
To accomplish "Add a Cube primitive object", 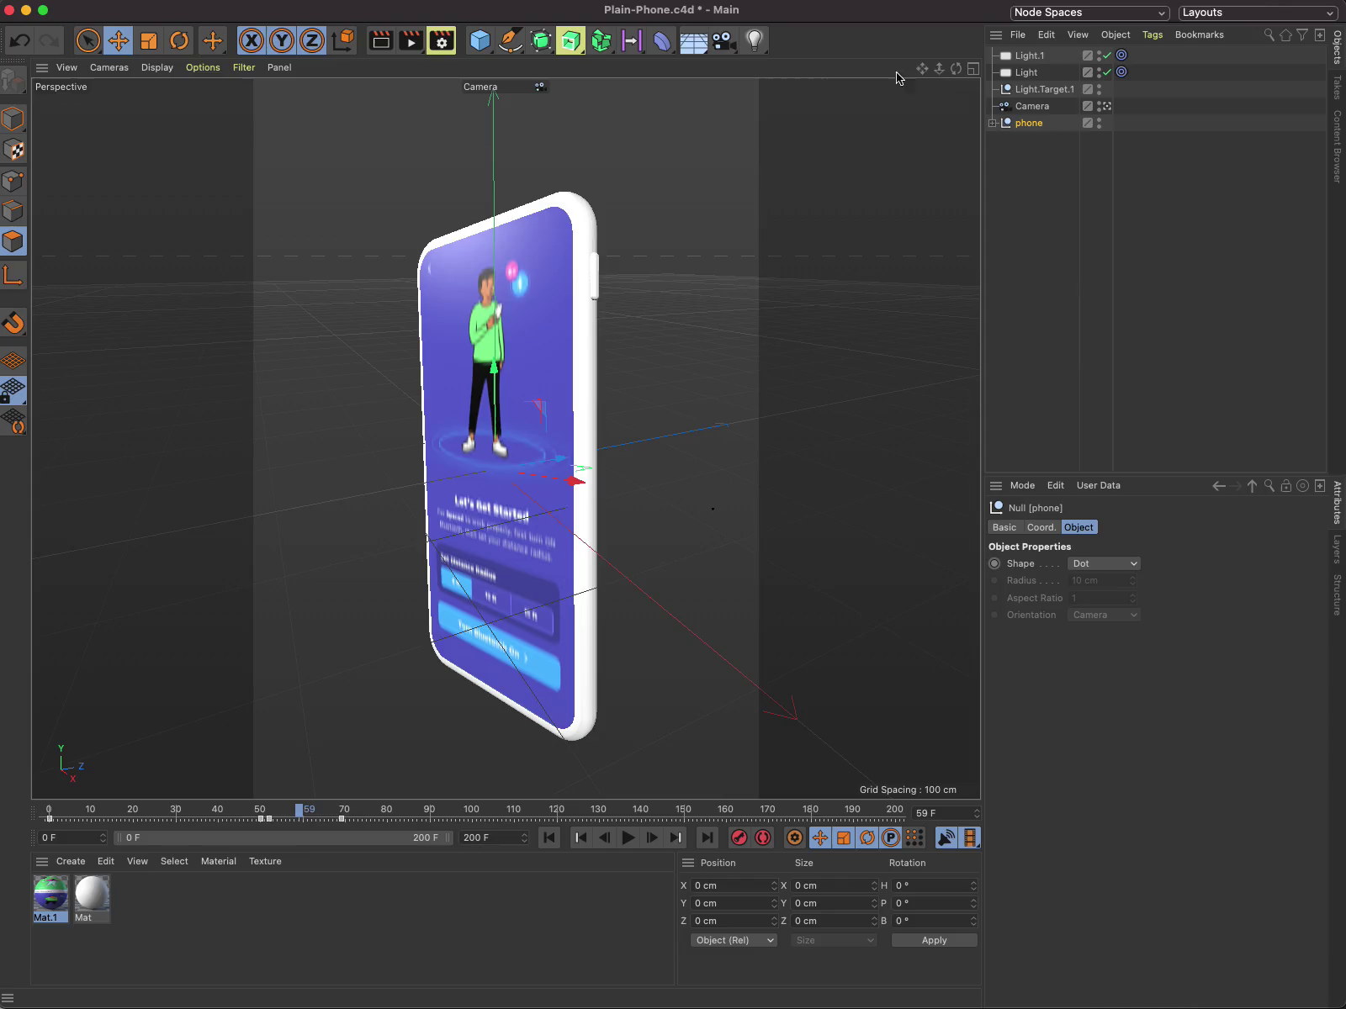I will tap(480, 40).
